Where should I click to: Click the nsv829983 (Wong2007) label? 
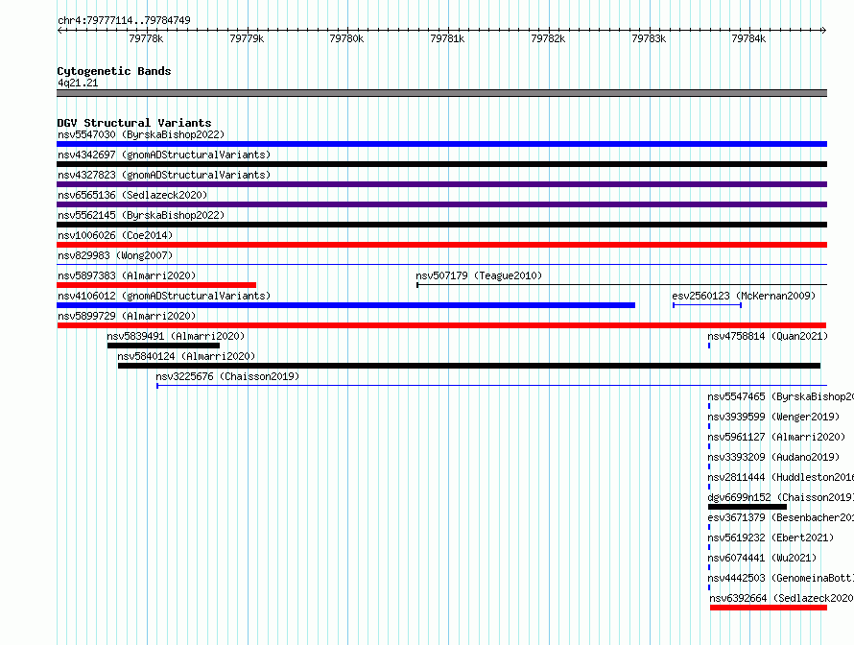click(x=115, y=255)
